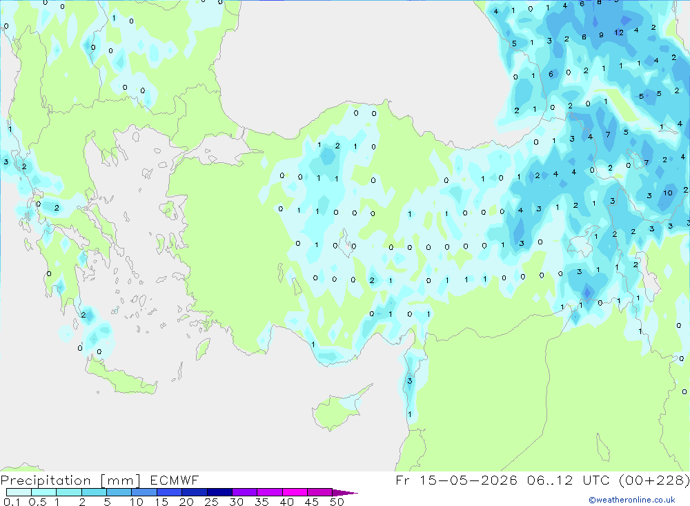Choose the 40–45 mm magenta legend swatch
Image resolution: width=690 pixels, height=506 pixels.
[x=295, y=492]
